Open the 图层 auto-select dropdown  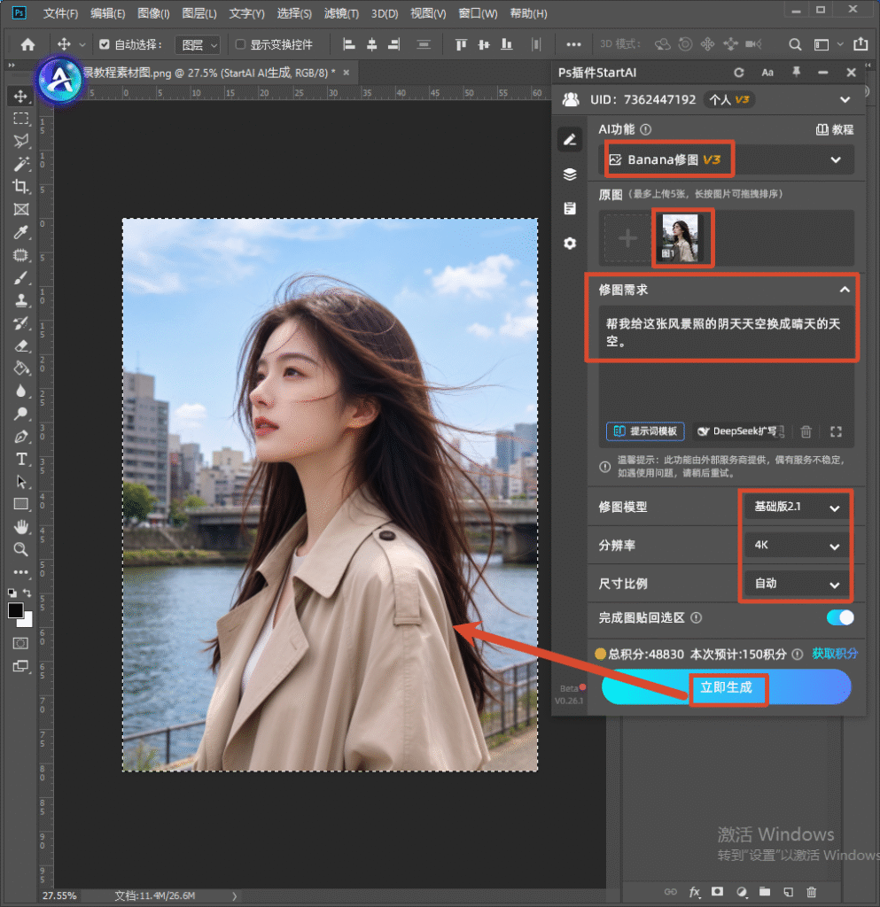pos(198,44)
